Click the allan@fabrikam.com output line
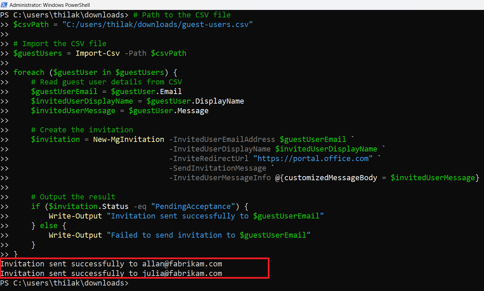This screenshot has width=484, height=291. pos(111,264)
